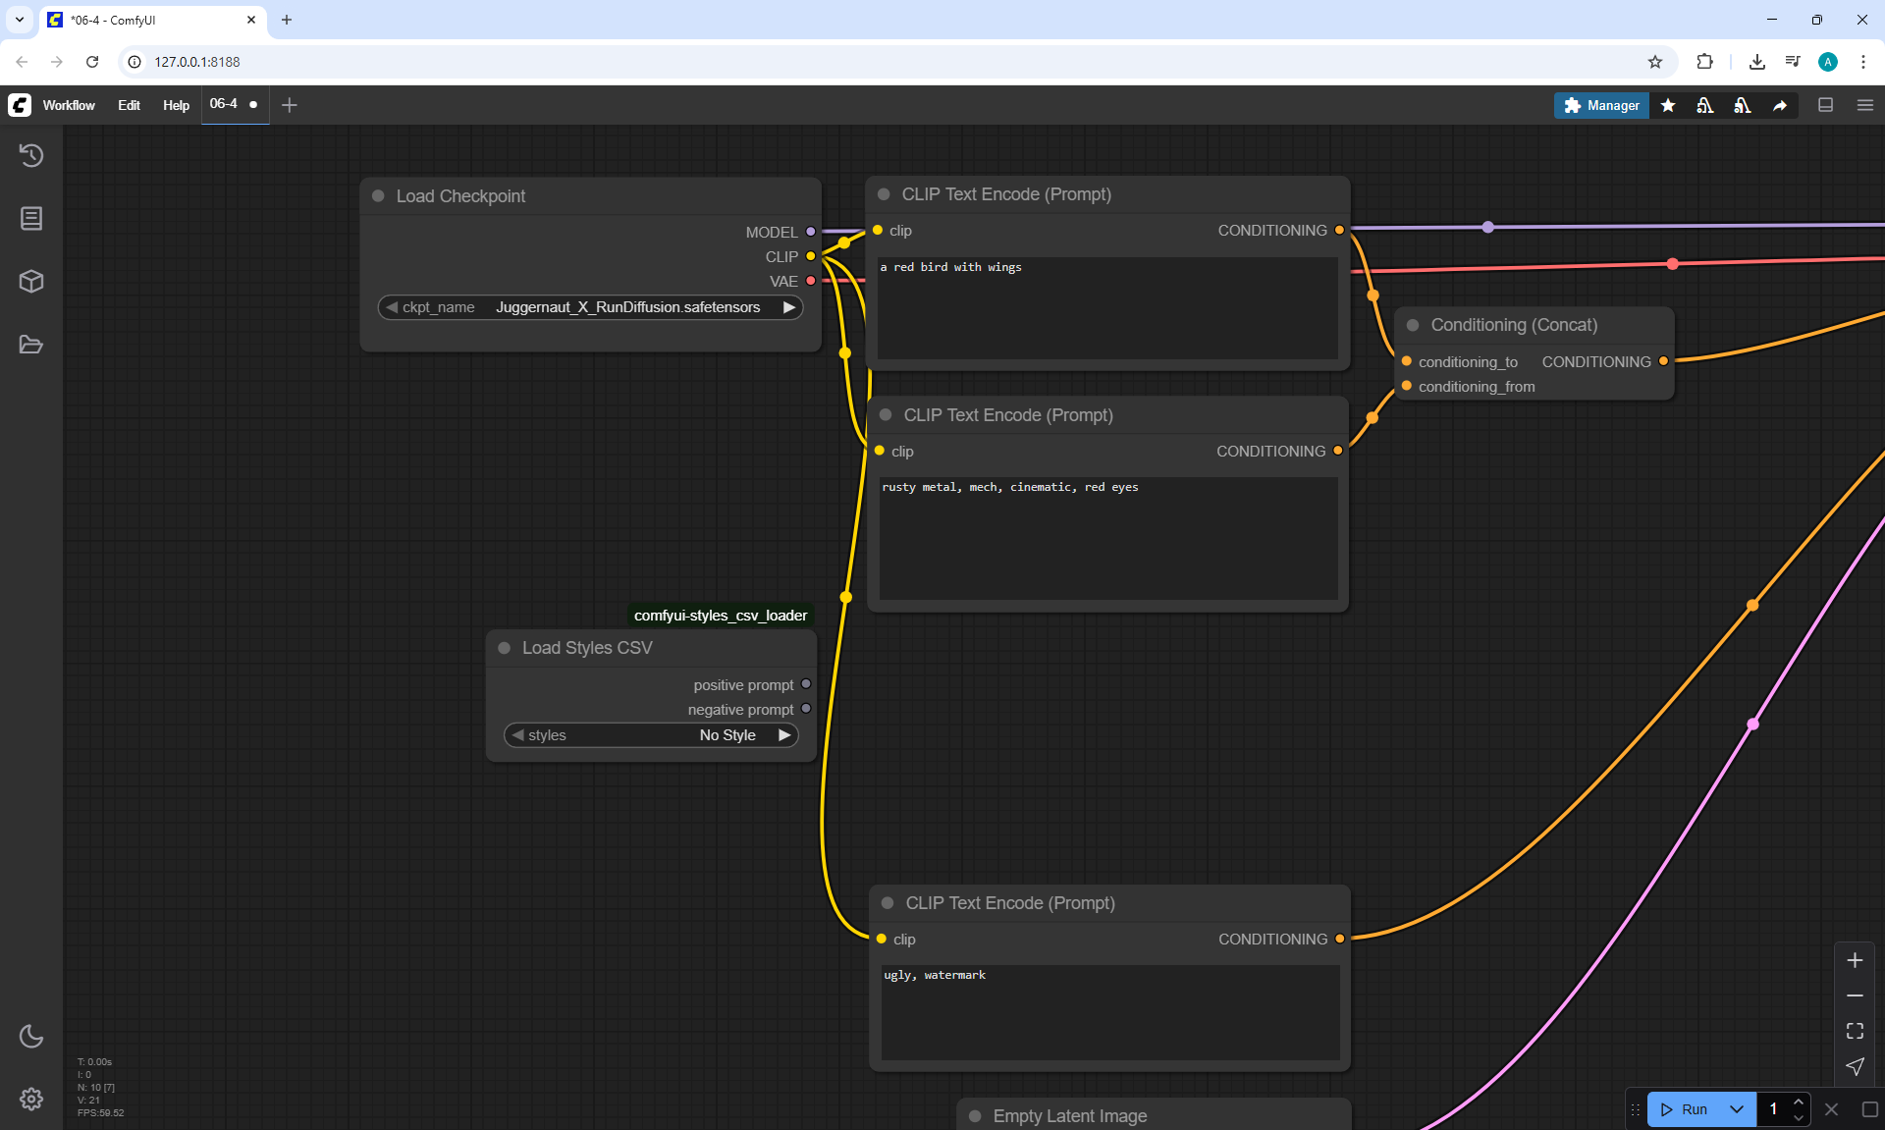1885x1130 pixels.
Task: Open the node library sidebar icon
Action: tap(31, 218)
